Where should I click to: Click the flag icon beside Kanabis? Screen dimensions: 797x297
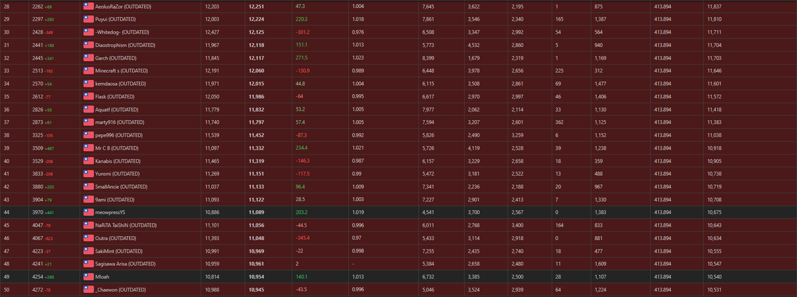(88, 161)
